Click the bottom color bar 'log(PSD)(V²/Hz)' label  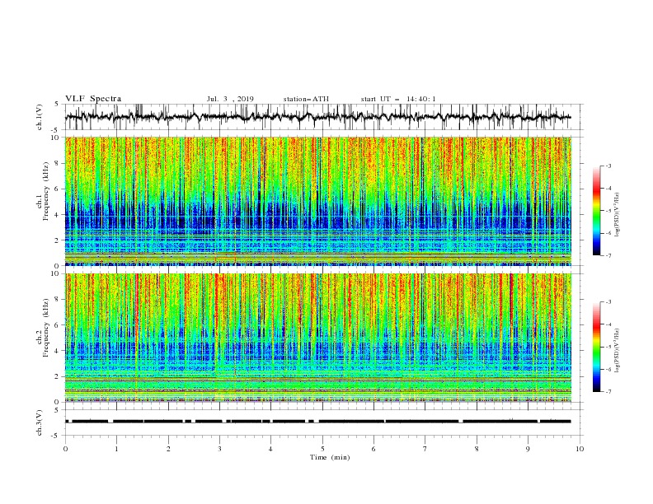click(x=618, y=350)
